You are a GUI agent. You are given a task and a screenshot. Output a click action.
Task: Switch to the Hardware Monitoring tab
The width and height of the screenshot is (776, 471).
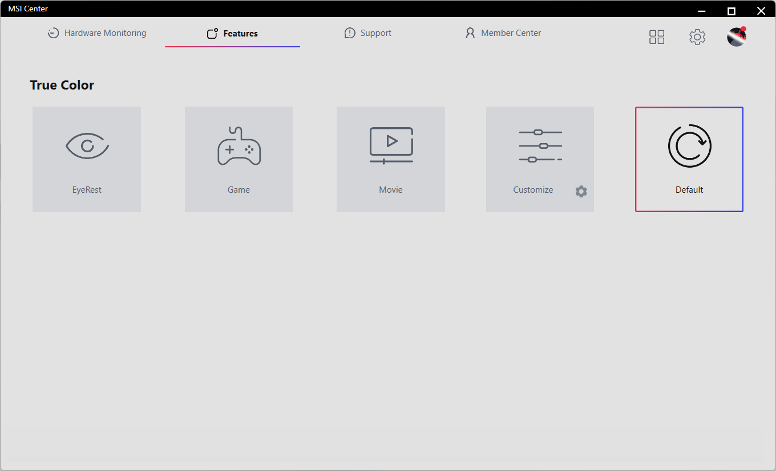coord(97,33)
